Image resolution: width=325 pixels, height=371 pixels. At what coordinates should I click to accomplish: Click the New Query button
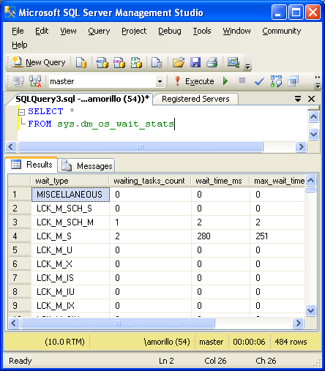pos(39,62)
